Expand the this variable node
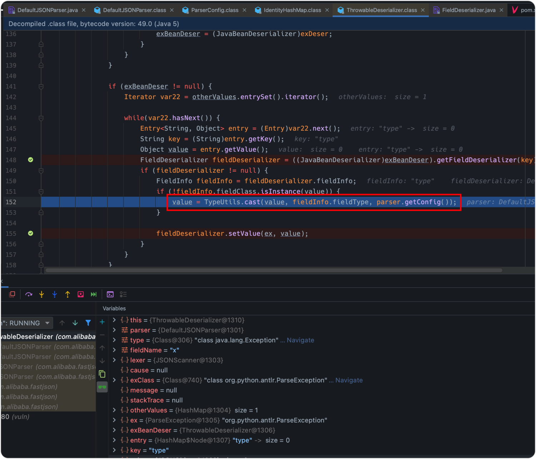The image size is (536, 459). (x=114, y=320)
